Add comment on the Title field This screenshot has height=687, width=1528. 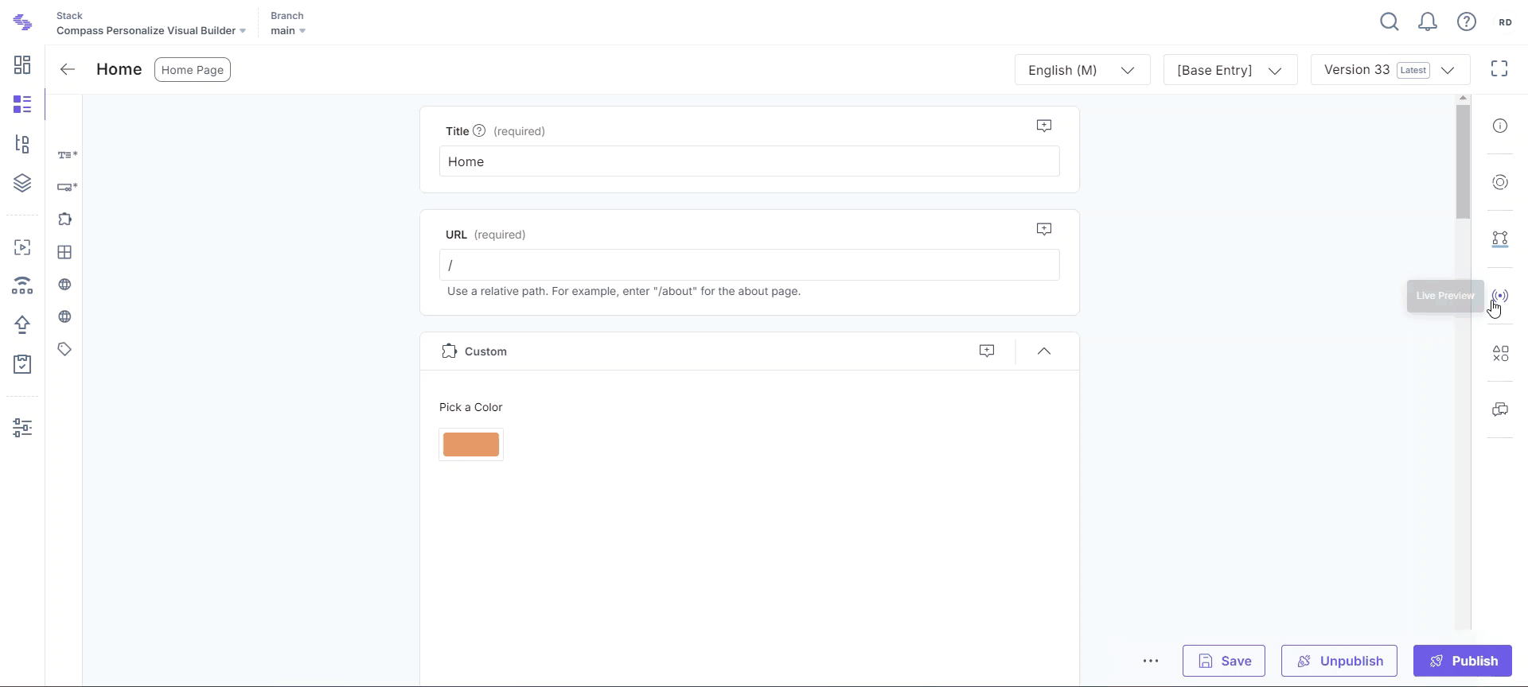click(x=1044, y=126)
